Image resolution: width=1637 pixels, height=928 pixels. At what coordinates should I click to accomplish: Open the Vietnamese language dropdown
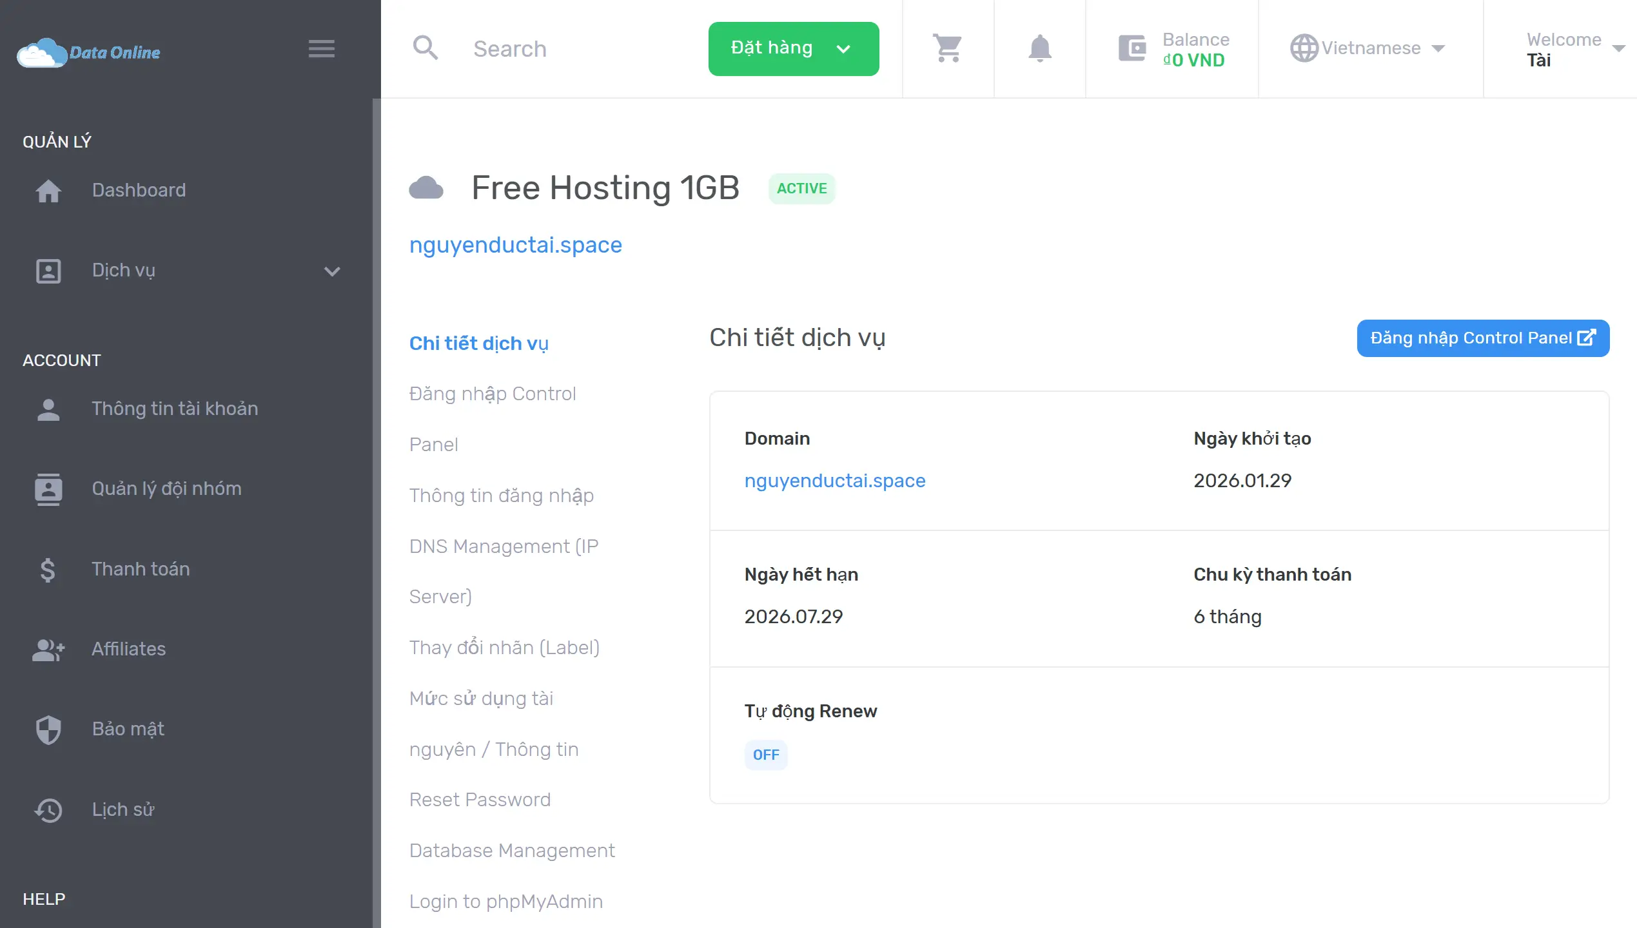coord(1367,48)
